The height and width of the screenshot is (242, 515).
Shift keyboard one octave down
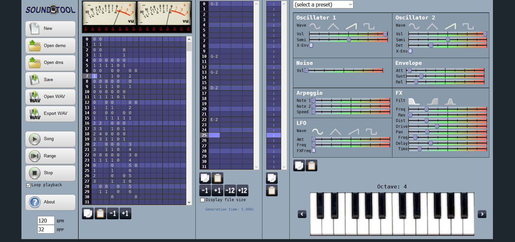[302, 214]
